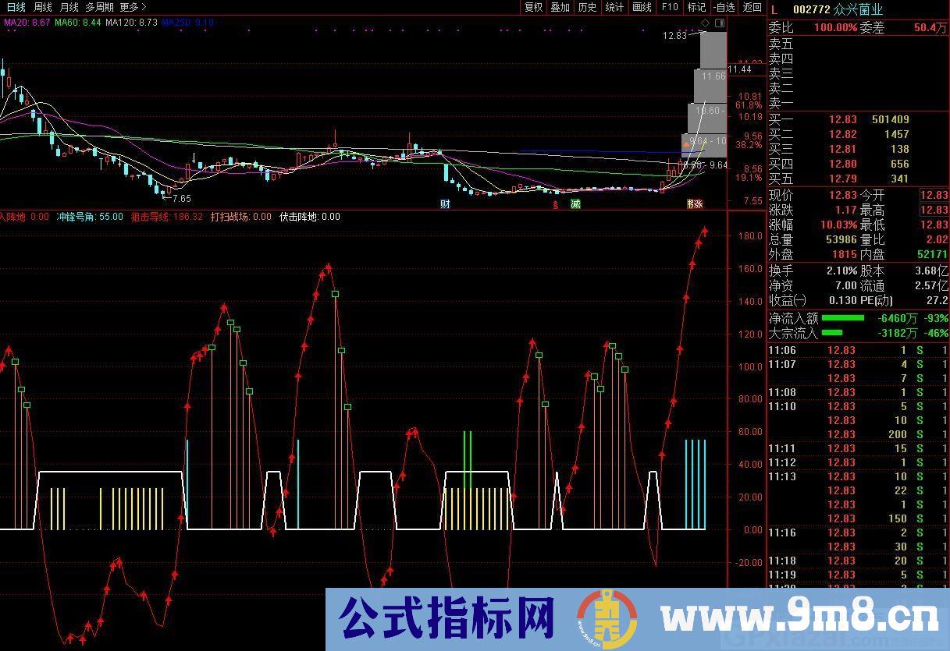Click the 委比 100.00% value
This screenshot has height=651, width=950.
835,27
